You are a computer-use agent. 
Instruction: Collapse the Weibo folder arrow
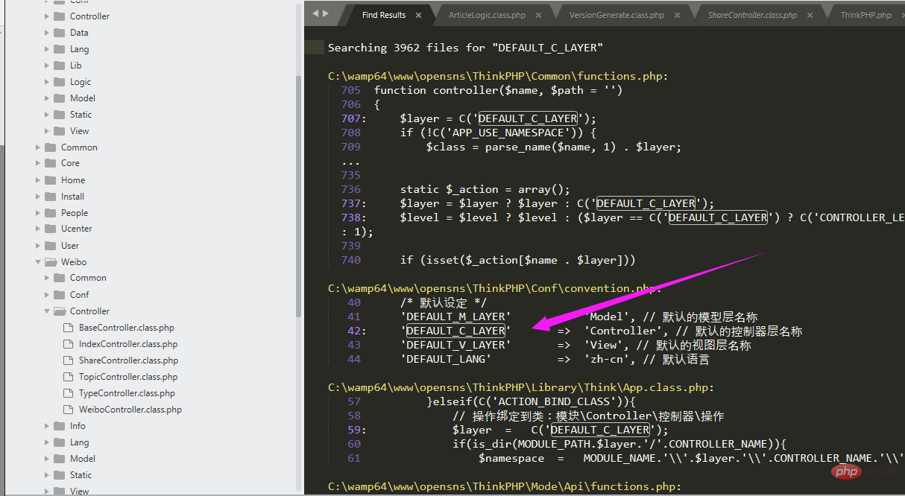pos(38,262)
